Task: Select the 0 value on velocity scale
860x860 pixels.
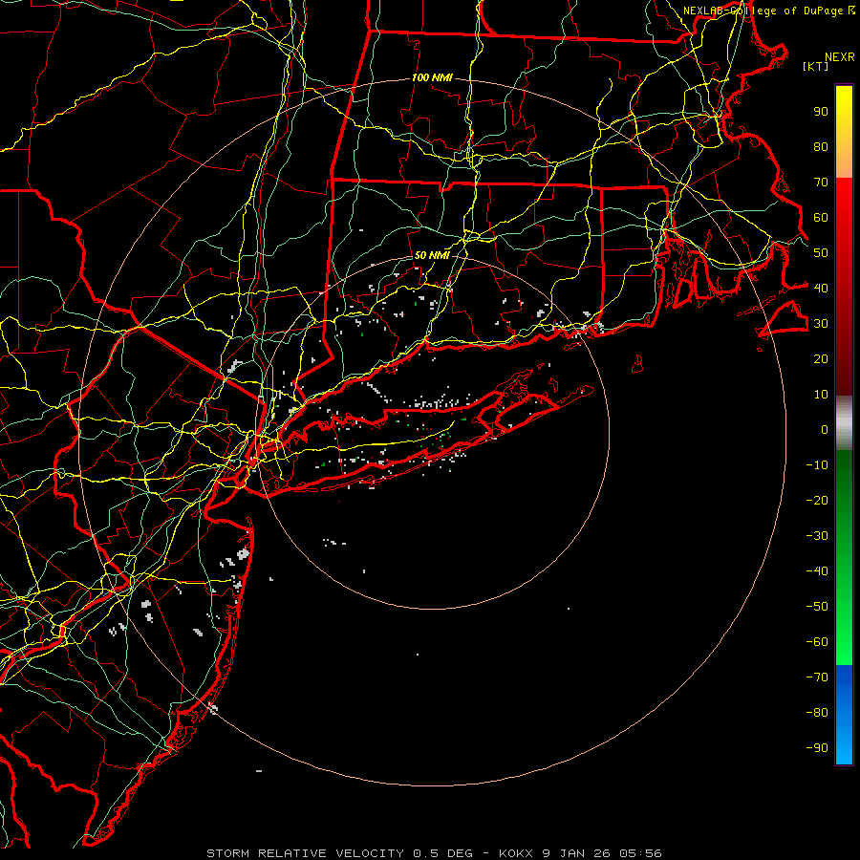Action: (x=825, y=430)
